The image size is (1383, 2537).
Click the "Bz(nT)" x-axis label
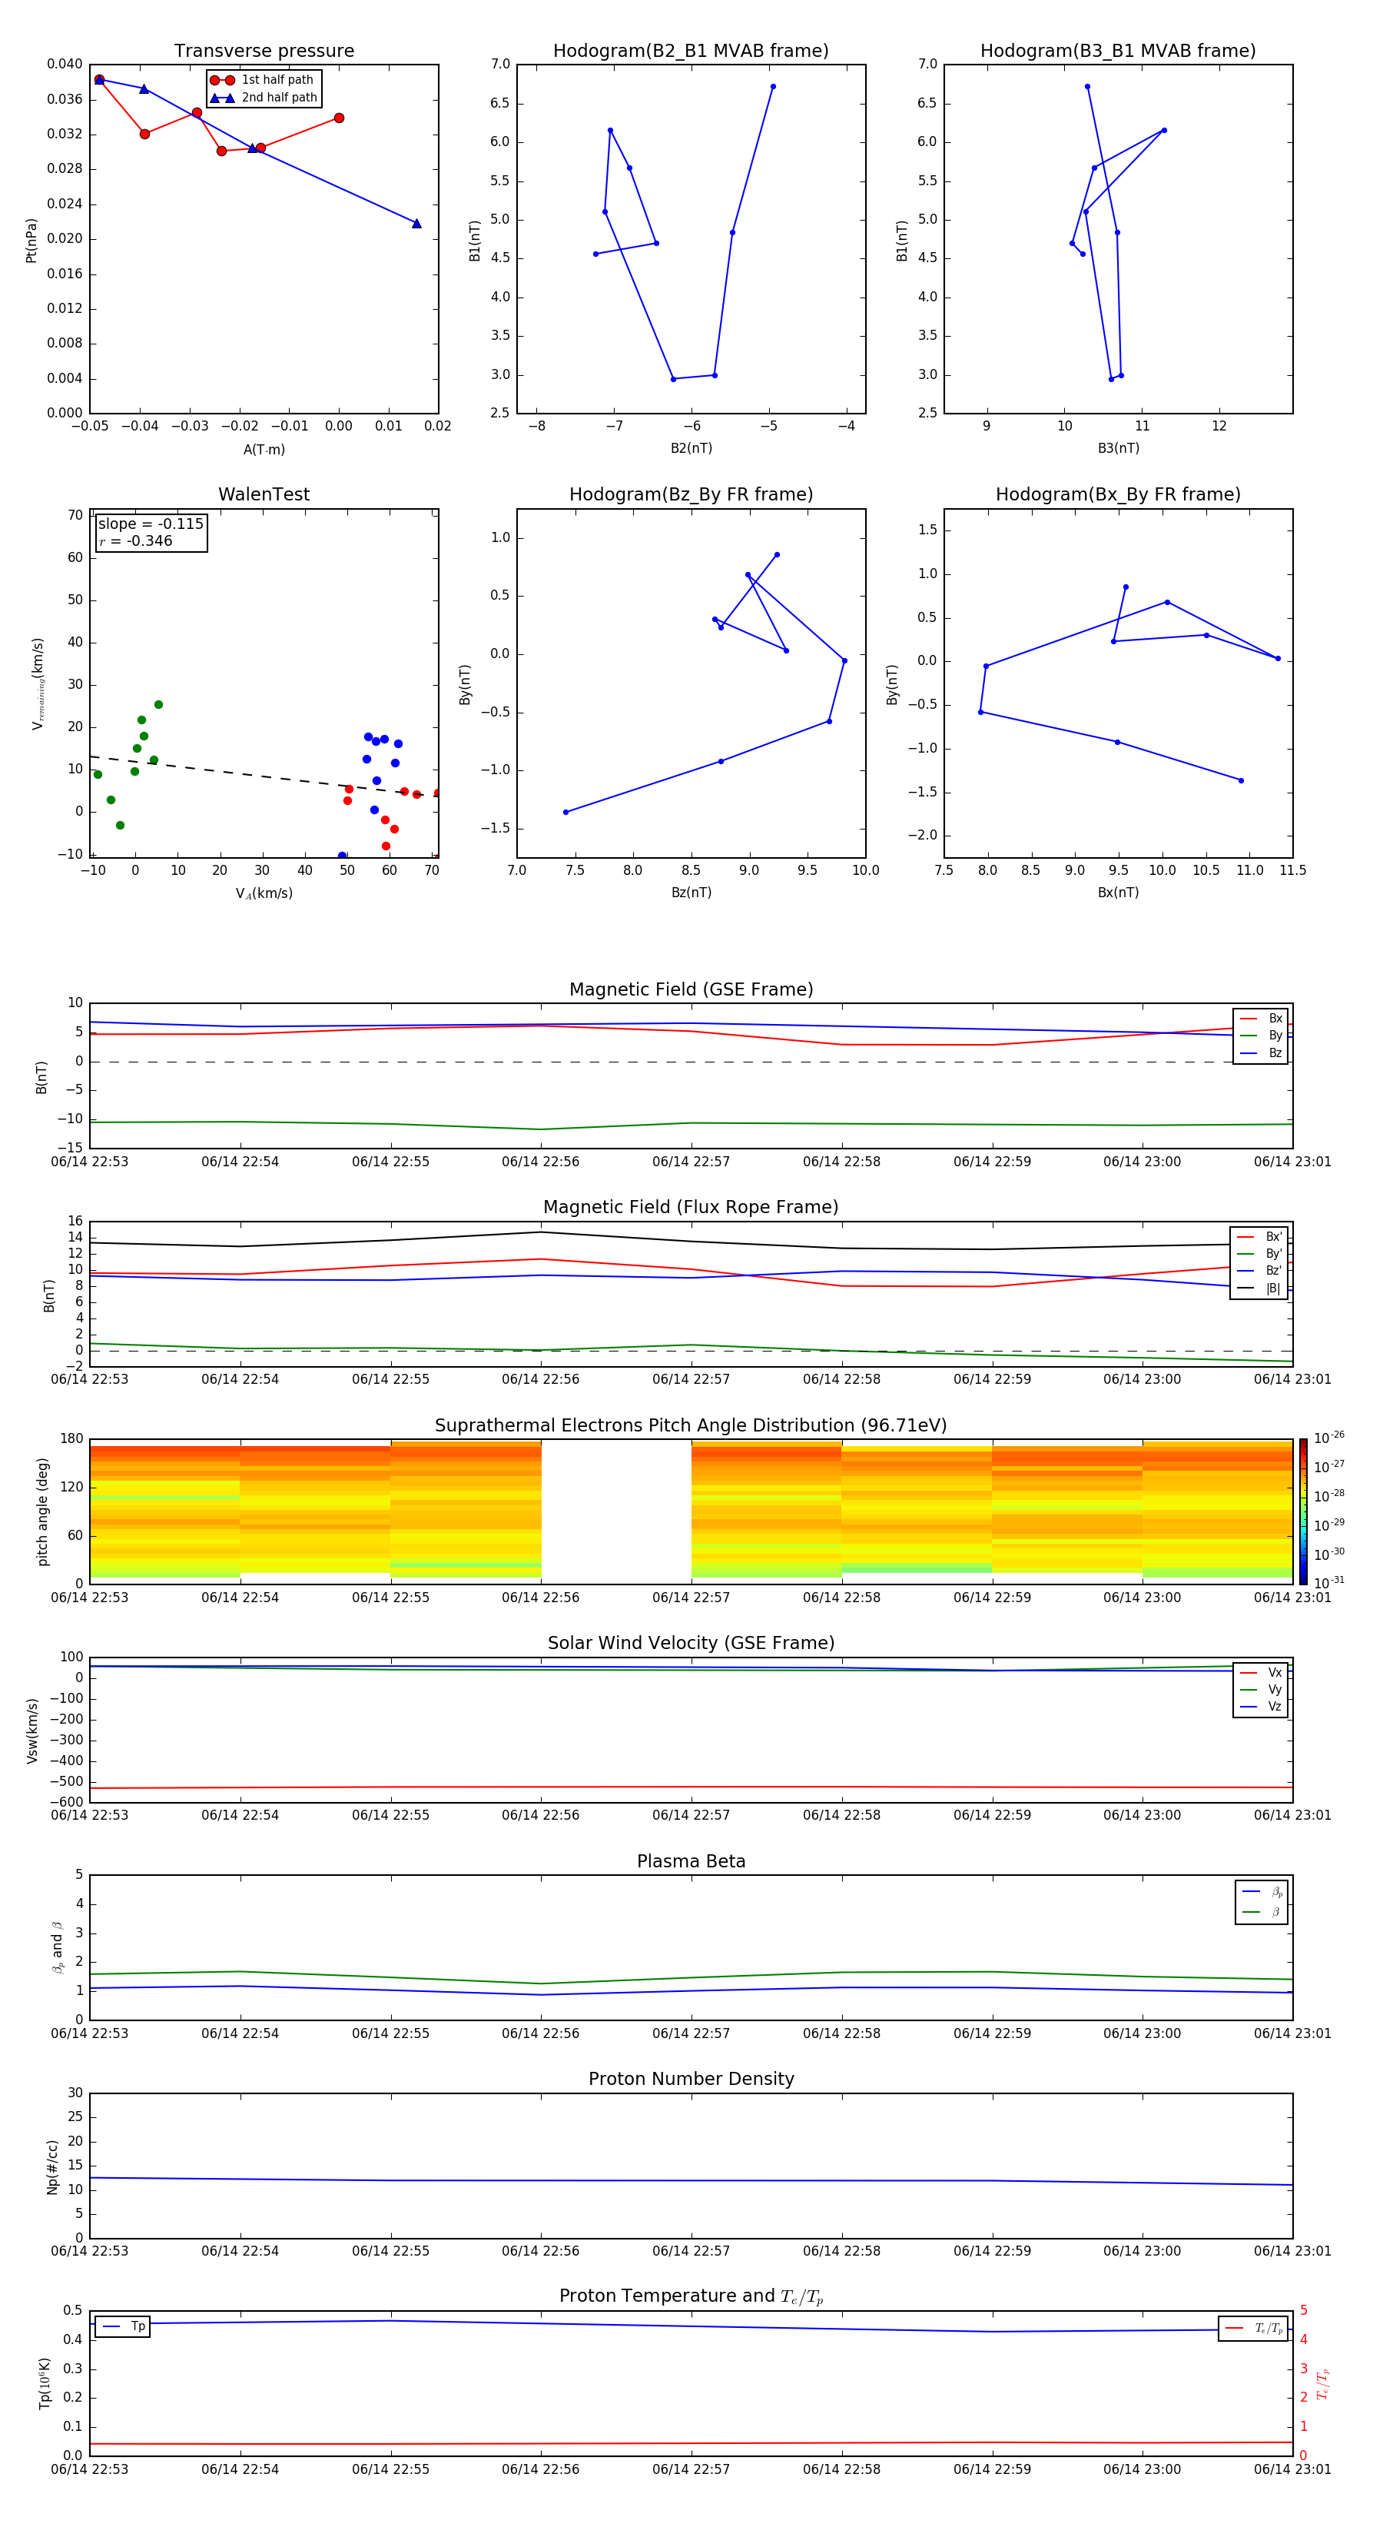[x=691, y=893]
